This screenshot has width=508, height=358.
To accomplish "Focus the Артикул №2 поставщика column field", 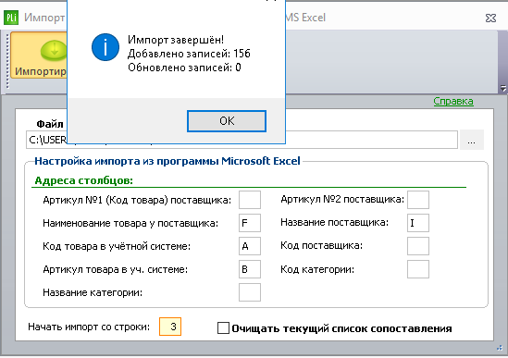I will (418, 200).
